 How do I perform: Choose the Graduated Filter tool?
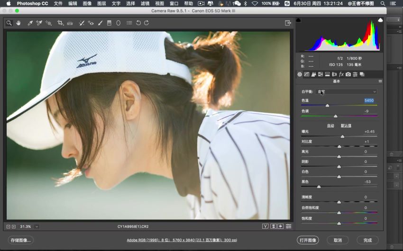point(109,23)
